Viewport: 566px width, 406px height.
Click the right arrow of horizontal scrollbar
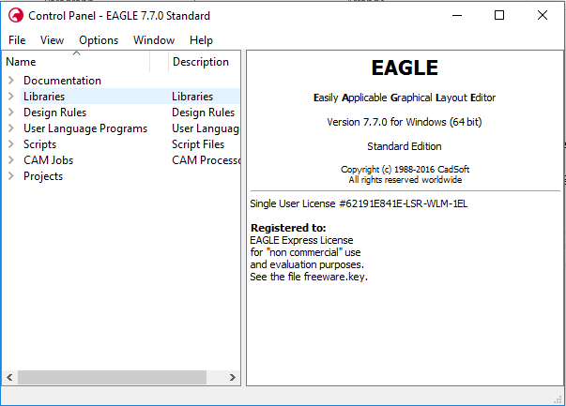point(233,377)
